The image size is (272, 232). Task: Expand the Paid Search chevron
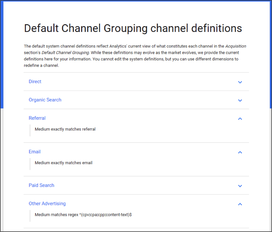coord(240,186)
